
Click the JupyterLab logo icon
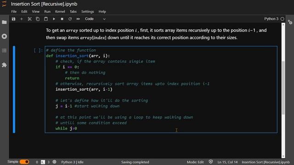(4, 4)
